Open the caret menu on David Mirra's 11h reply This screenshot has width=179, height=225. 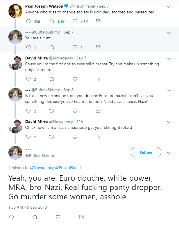pos(169,122)
